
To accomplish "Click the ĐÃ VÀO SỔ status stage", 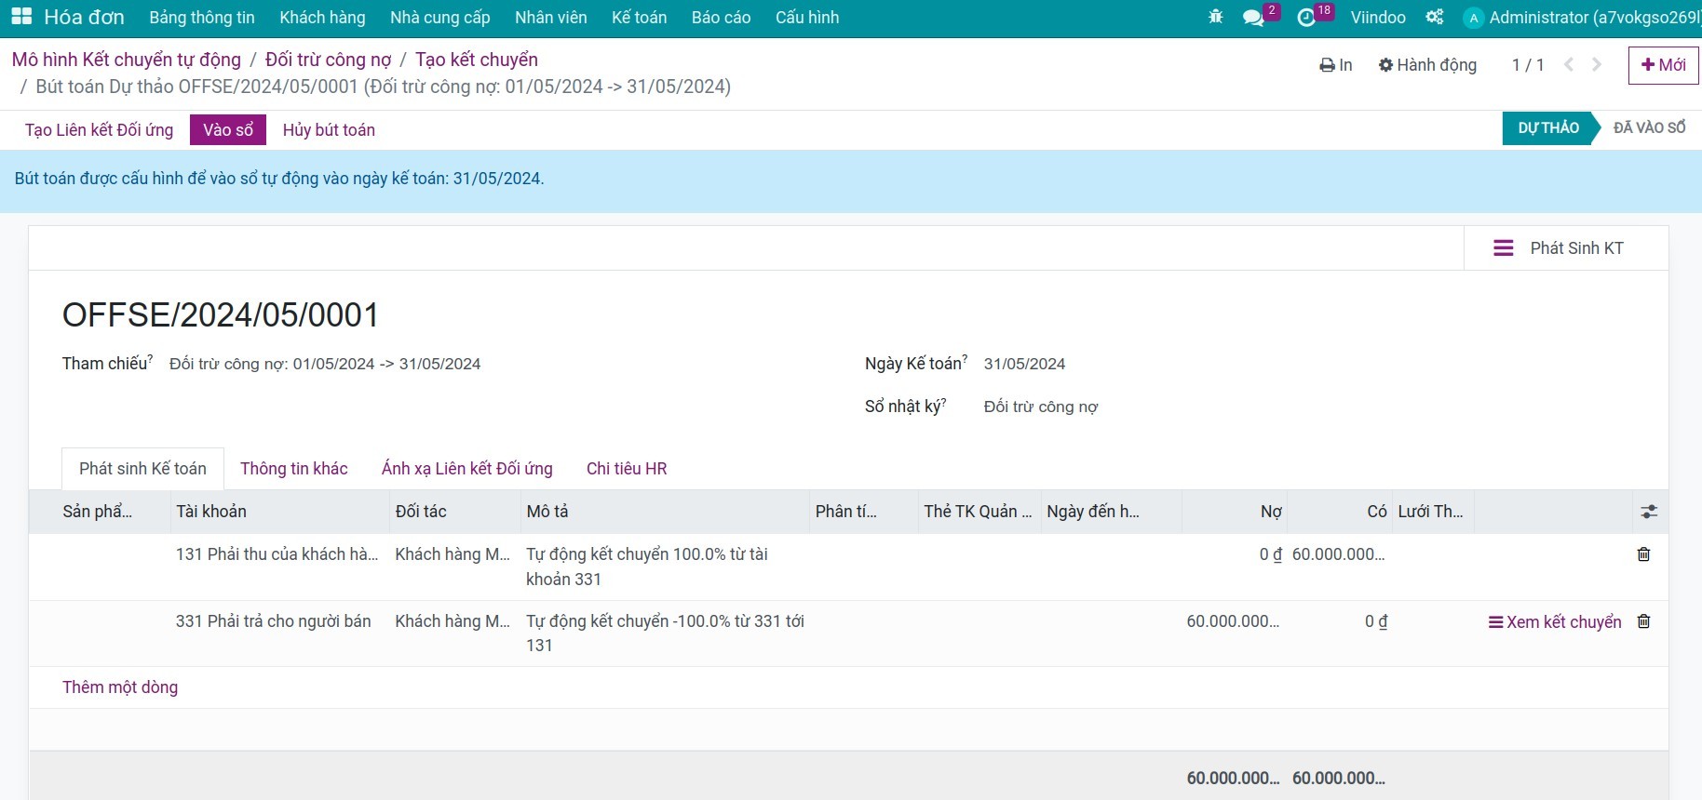I will pyautogui.click(x=1650, y=128).
